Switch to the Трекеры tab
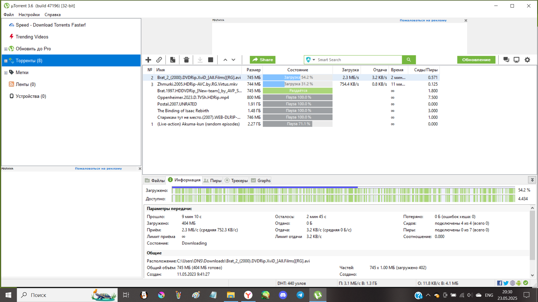538x302 pixels. pos(236,180)
